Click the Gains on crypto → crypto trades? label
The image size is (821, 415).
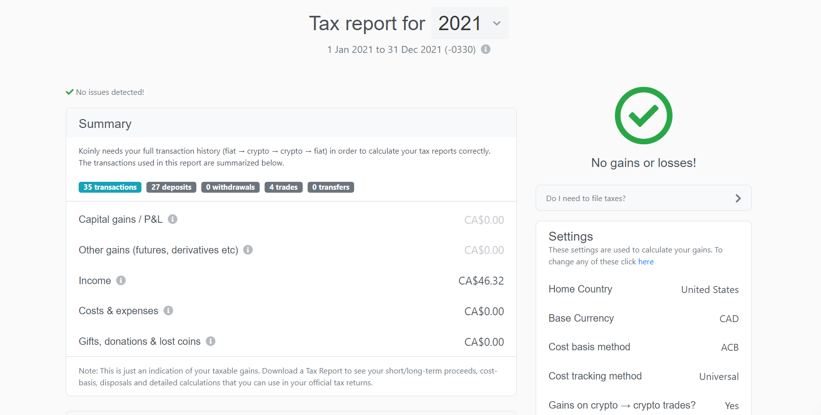(x=622, y=405)
